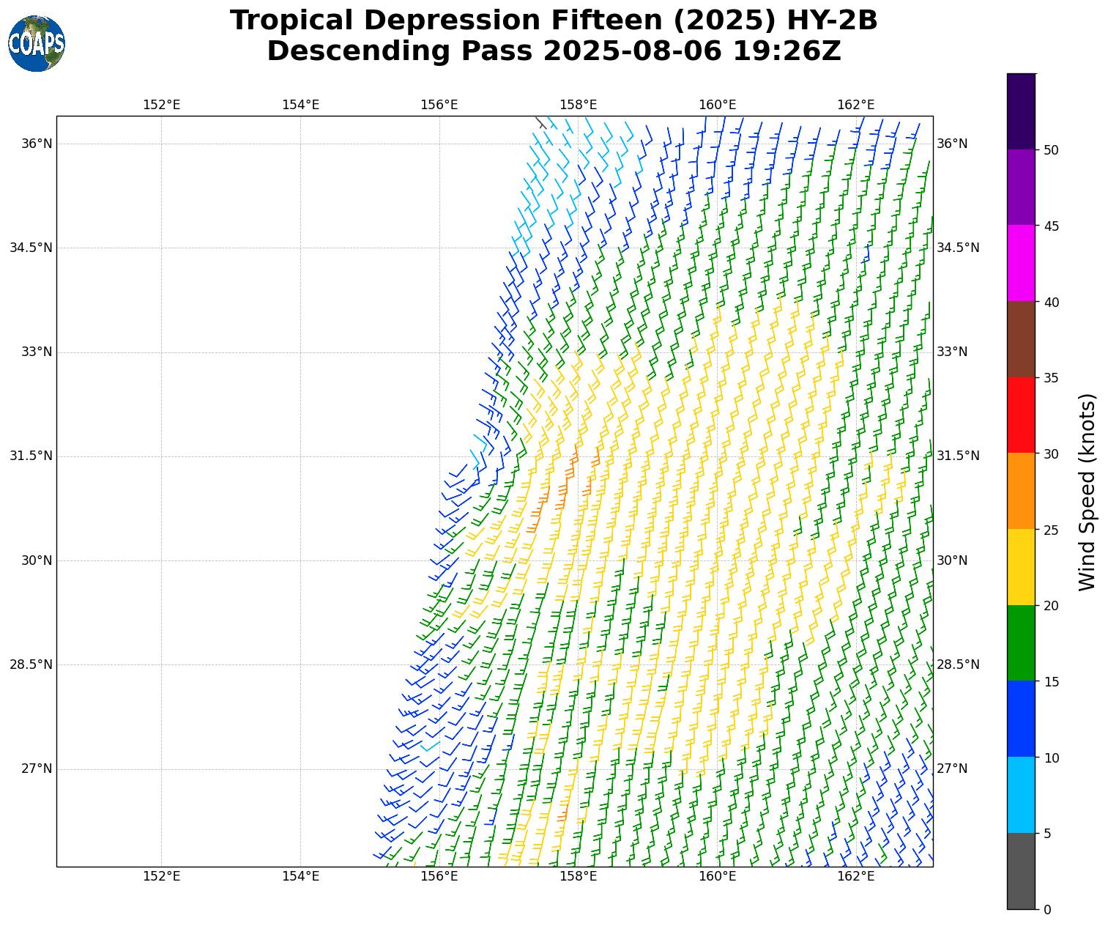Click the brown 35-40 knots colorbar band
The image size is (1108, 926).
[x=1021, y=339]
